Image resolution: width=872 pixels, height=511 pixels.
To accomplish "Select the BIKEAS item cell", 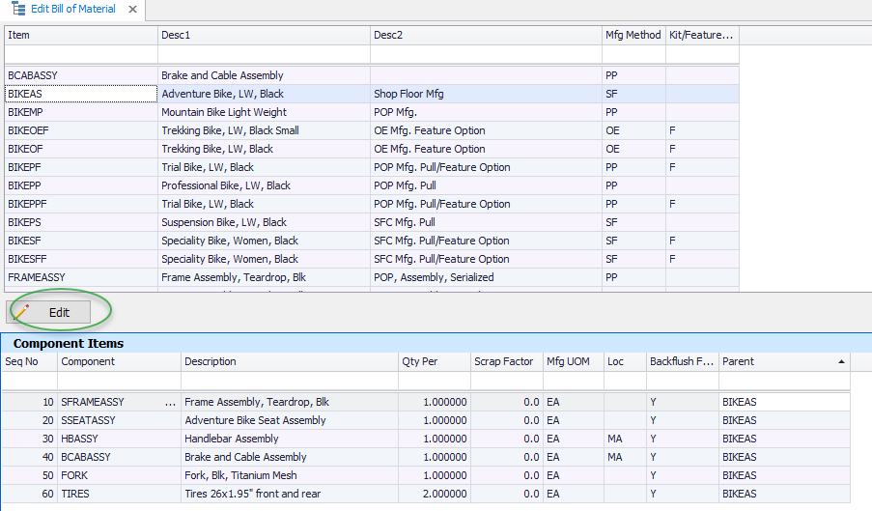I will [81, 94].
